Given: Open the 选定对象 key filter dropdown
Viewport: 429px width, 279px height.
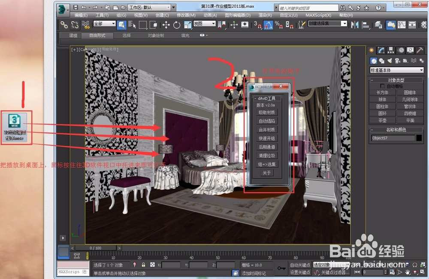Looking at the screenshot, I should (332, 265).
